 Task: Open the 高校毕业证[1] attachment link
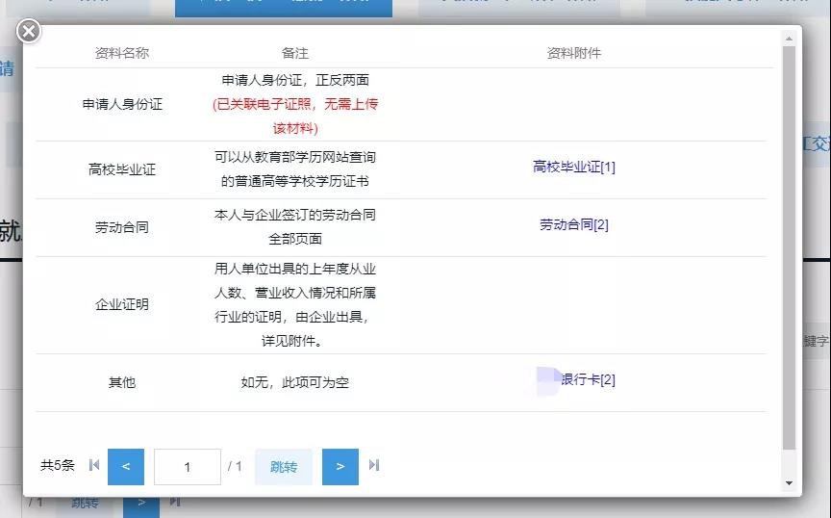tap(573, 167)
